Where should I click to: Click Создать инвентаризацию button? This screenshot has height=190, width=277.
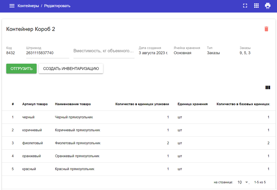click(71, 69)
